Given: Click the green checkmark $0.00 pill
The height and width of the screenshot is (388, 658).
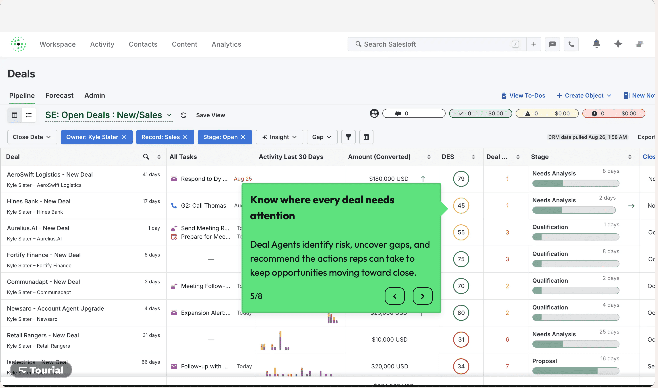Looking at the screenshot, I should pos(480,113).
